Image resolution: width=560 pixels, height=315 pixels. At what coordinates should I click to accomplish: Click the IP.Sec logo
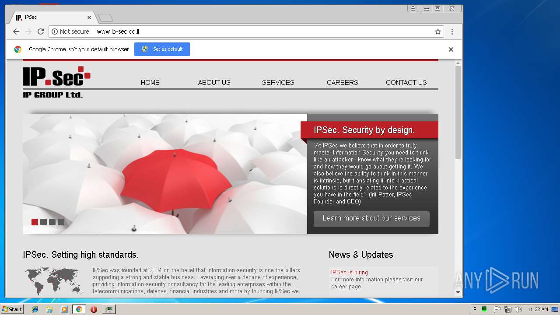pyautogui.click(x=56, y=82)
